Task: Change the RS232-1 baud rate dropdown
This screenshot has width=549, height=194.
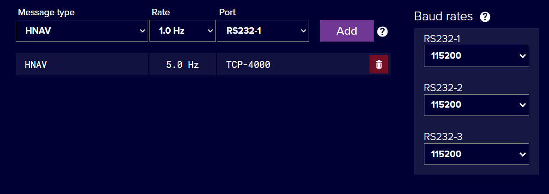Action: click(x=476, y=56)
